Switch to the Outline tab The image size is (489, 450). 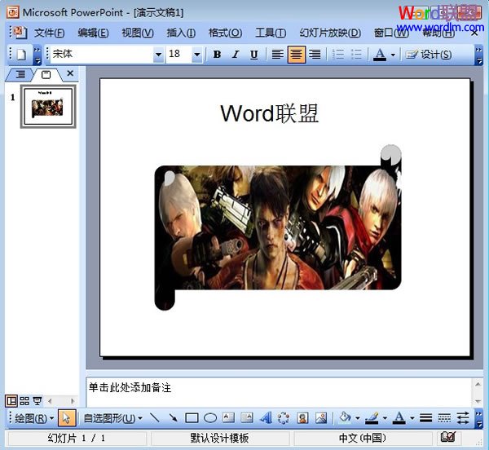tap(20, 74)
